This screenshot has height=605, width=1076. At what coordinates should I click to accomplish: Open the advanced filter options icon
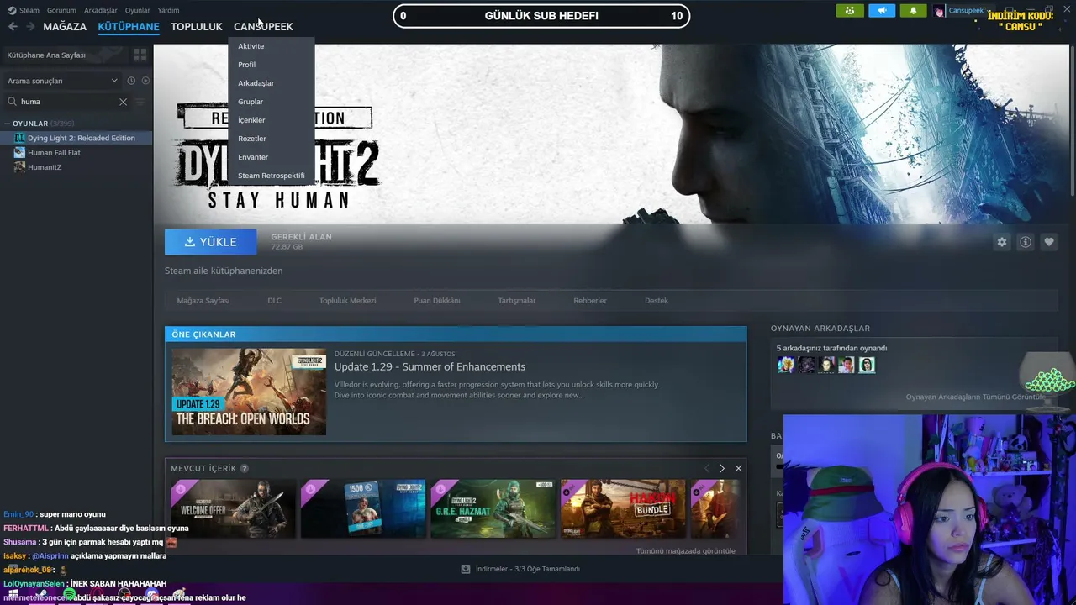click(x=140, y=102)
